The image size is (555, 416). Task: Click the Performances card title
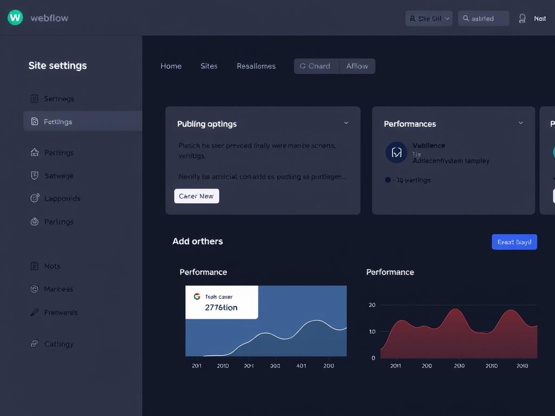point(410,124)
